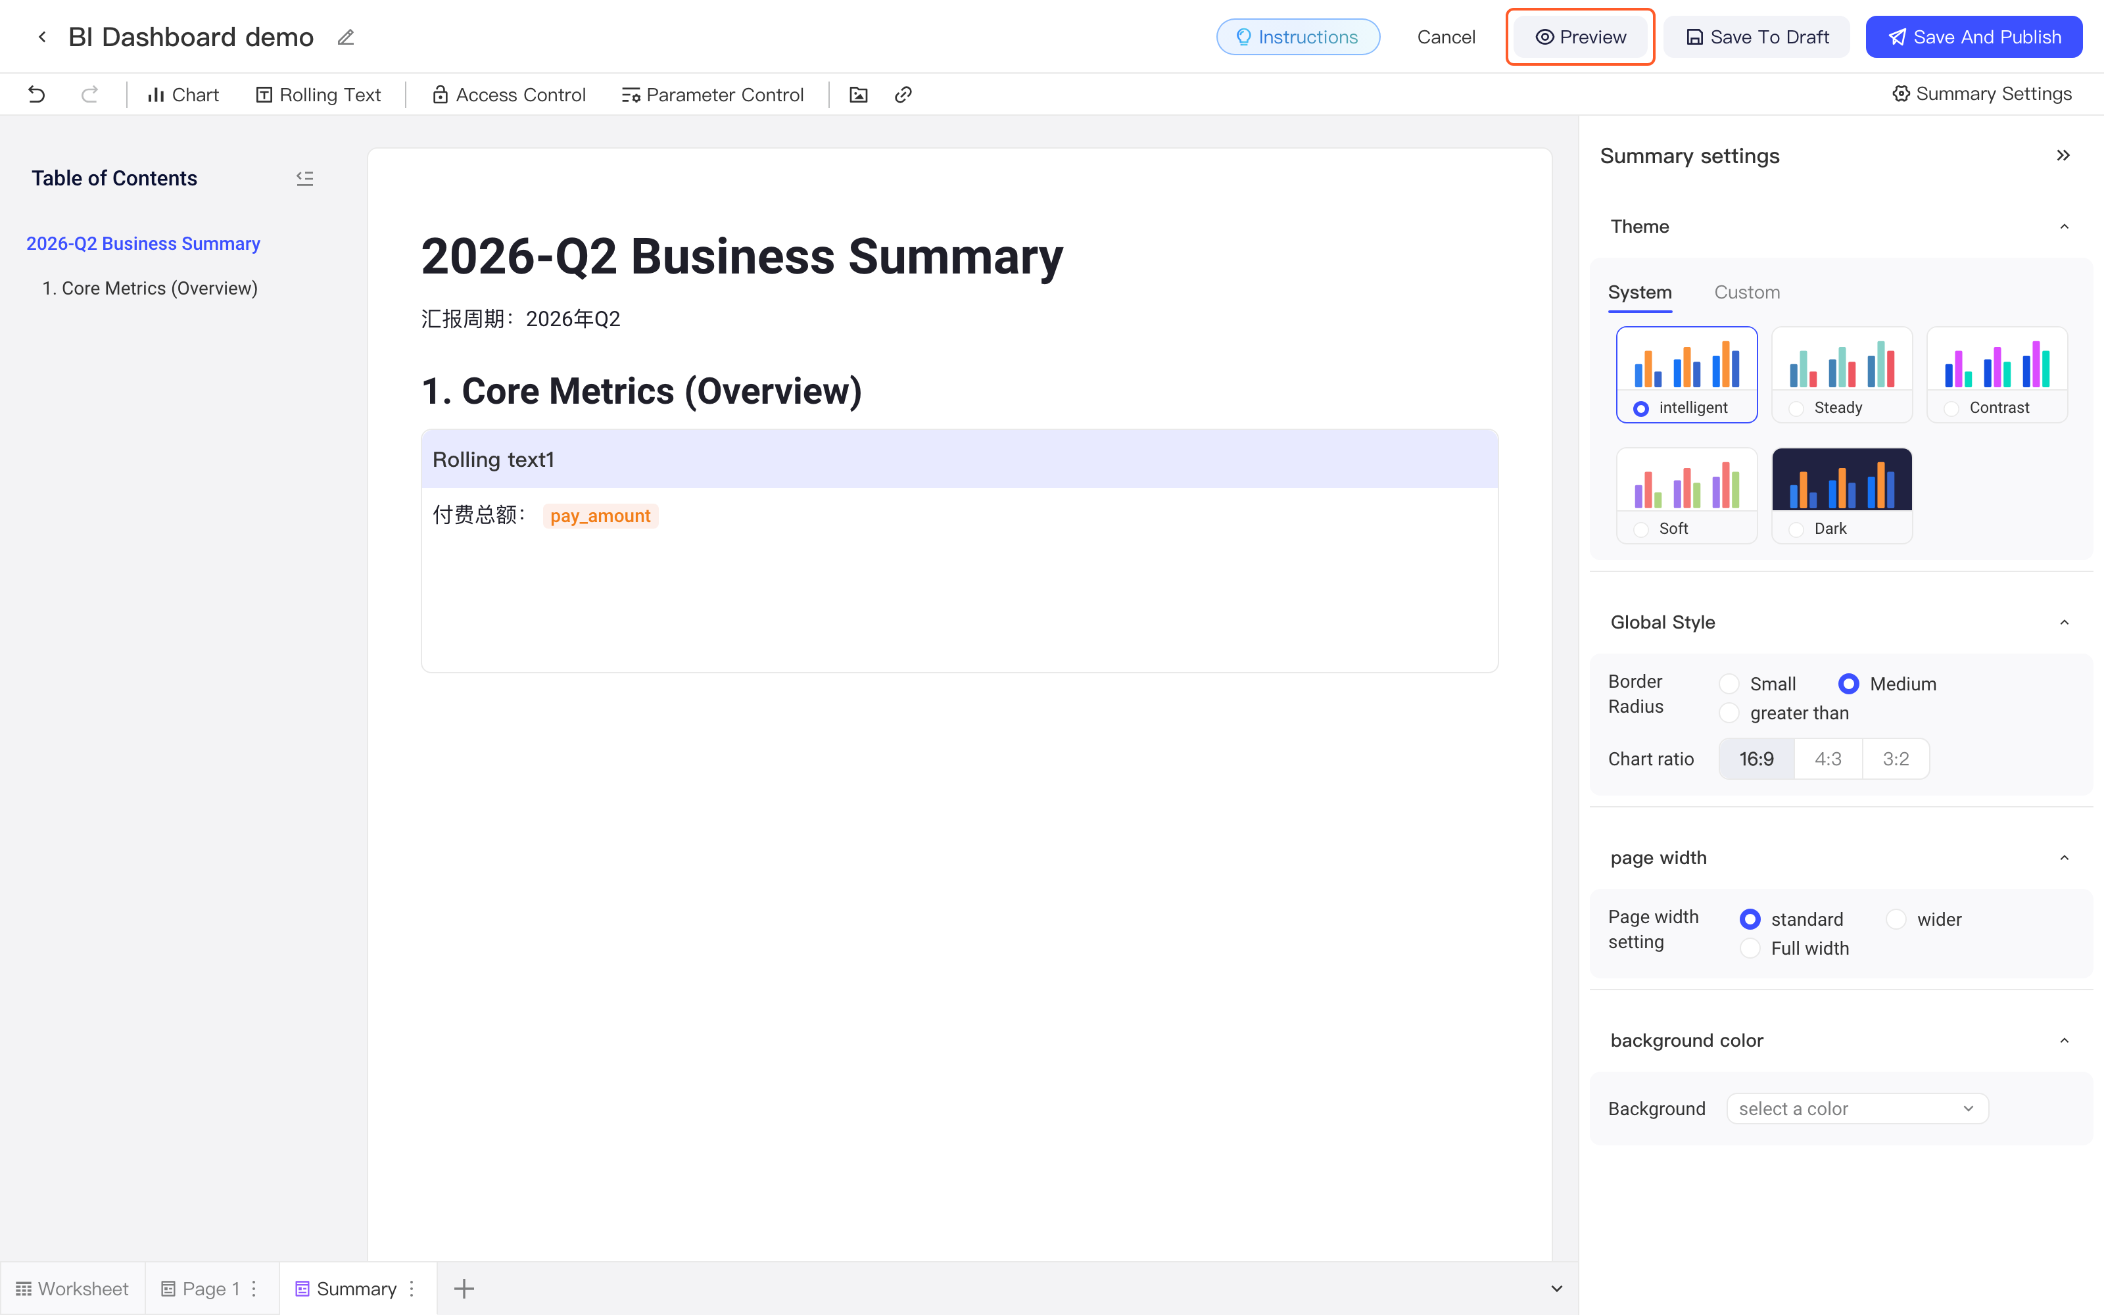Switch to the Custom theme tab
The image size is (2104, 1315).
(x=1747, y=292)
